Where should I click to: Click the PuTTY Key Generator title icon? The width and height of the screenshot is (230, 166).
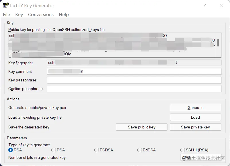click(x=5, y=5)
